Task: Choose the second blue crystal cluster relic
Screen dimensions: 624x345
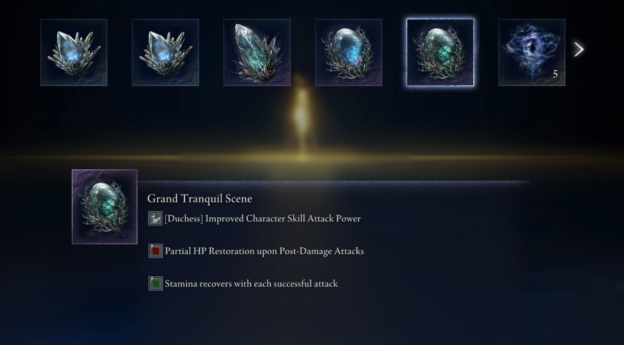Action: click(165, 52)
